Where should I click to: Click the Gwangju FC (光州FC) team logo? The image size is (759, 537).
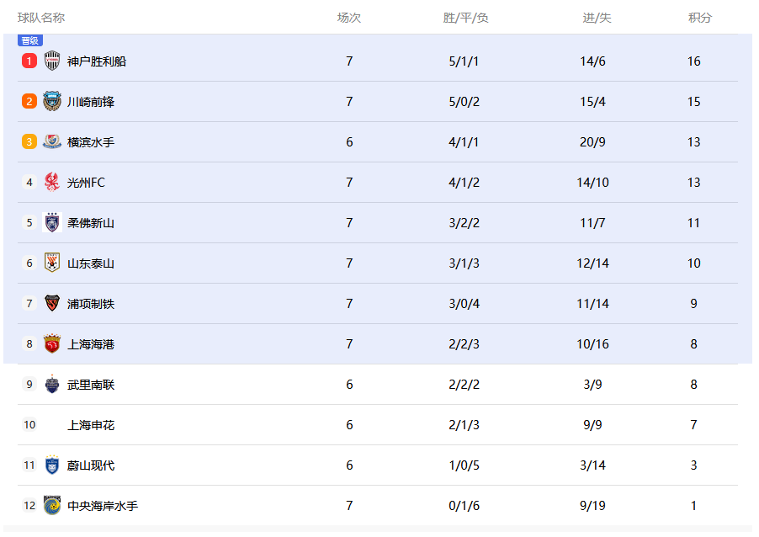click(52, 182)
